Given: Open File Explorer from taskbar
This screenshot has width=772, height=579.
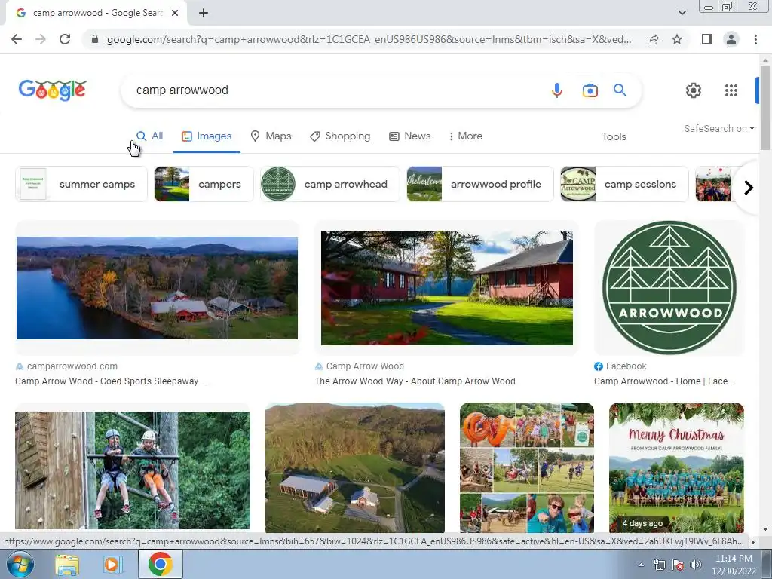Looking at the screenshot, I should 67,565.
